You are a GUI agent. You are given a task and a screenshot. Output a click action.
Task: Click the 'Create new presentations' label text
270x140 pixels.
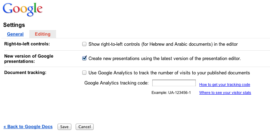[164, 58]
